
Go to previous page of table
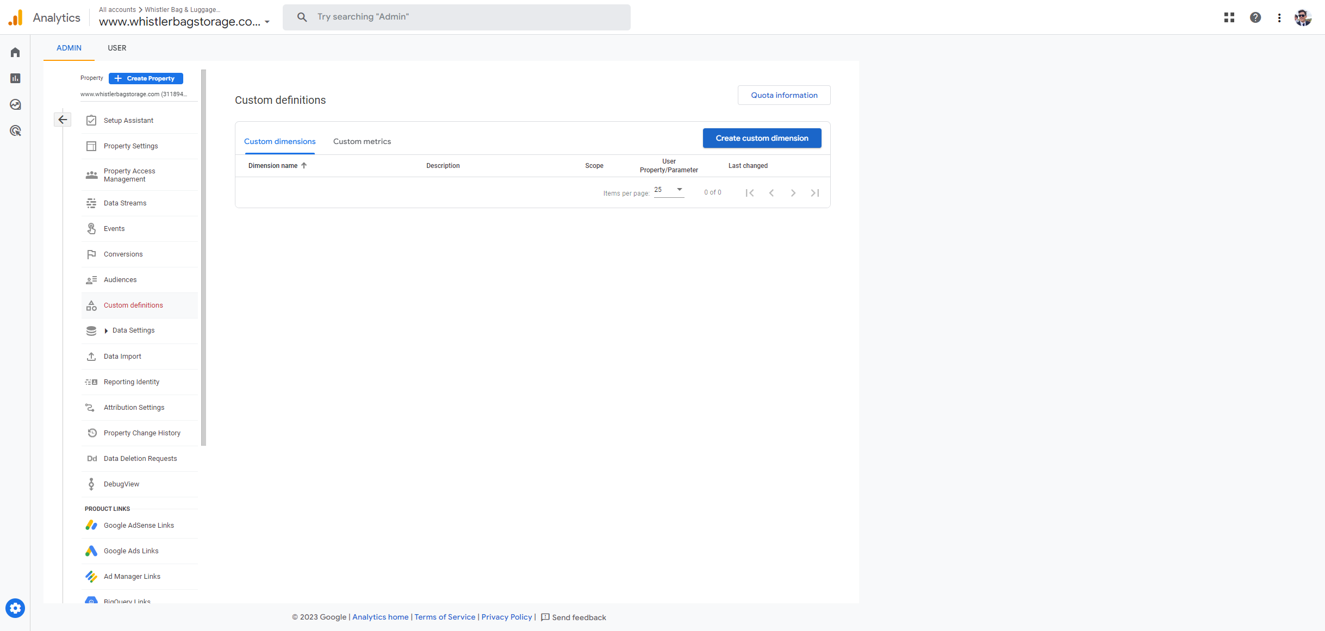[x=772, y=193]
